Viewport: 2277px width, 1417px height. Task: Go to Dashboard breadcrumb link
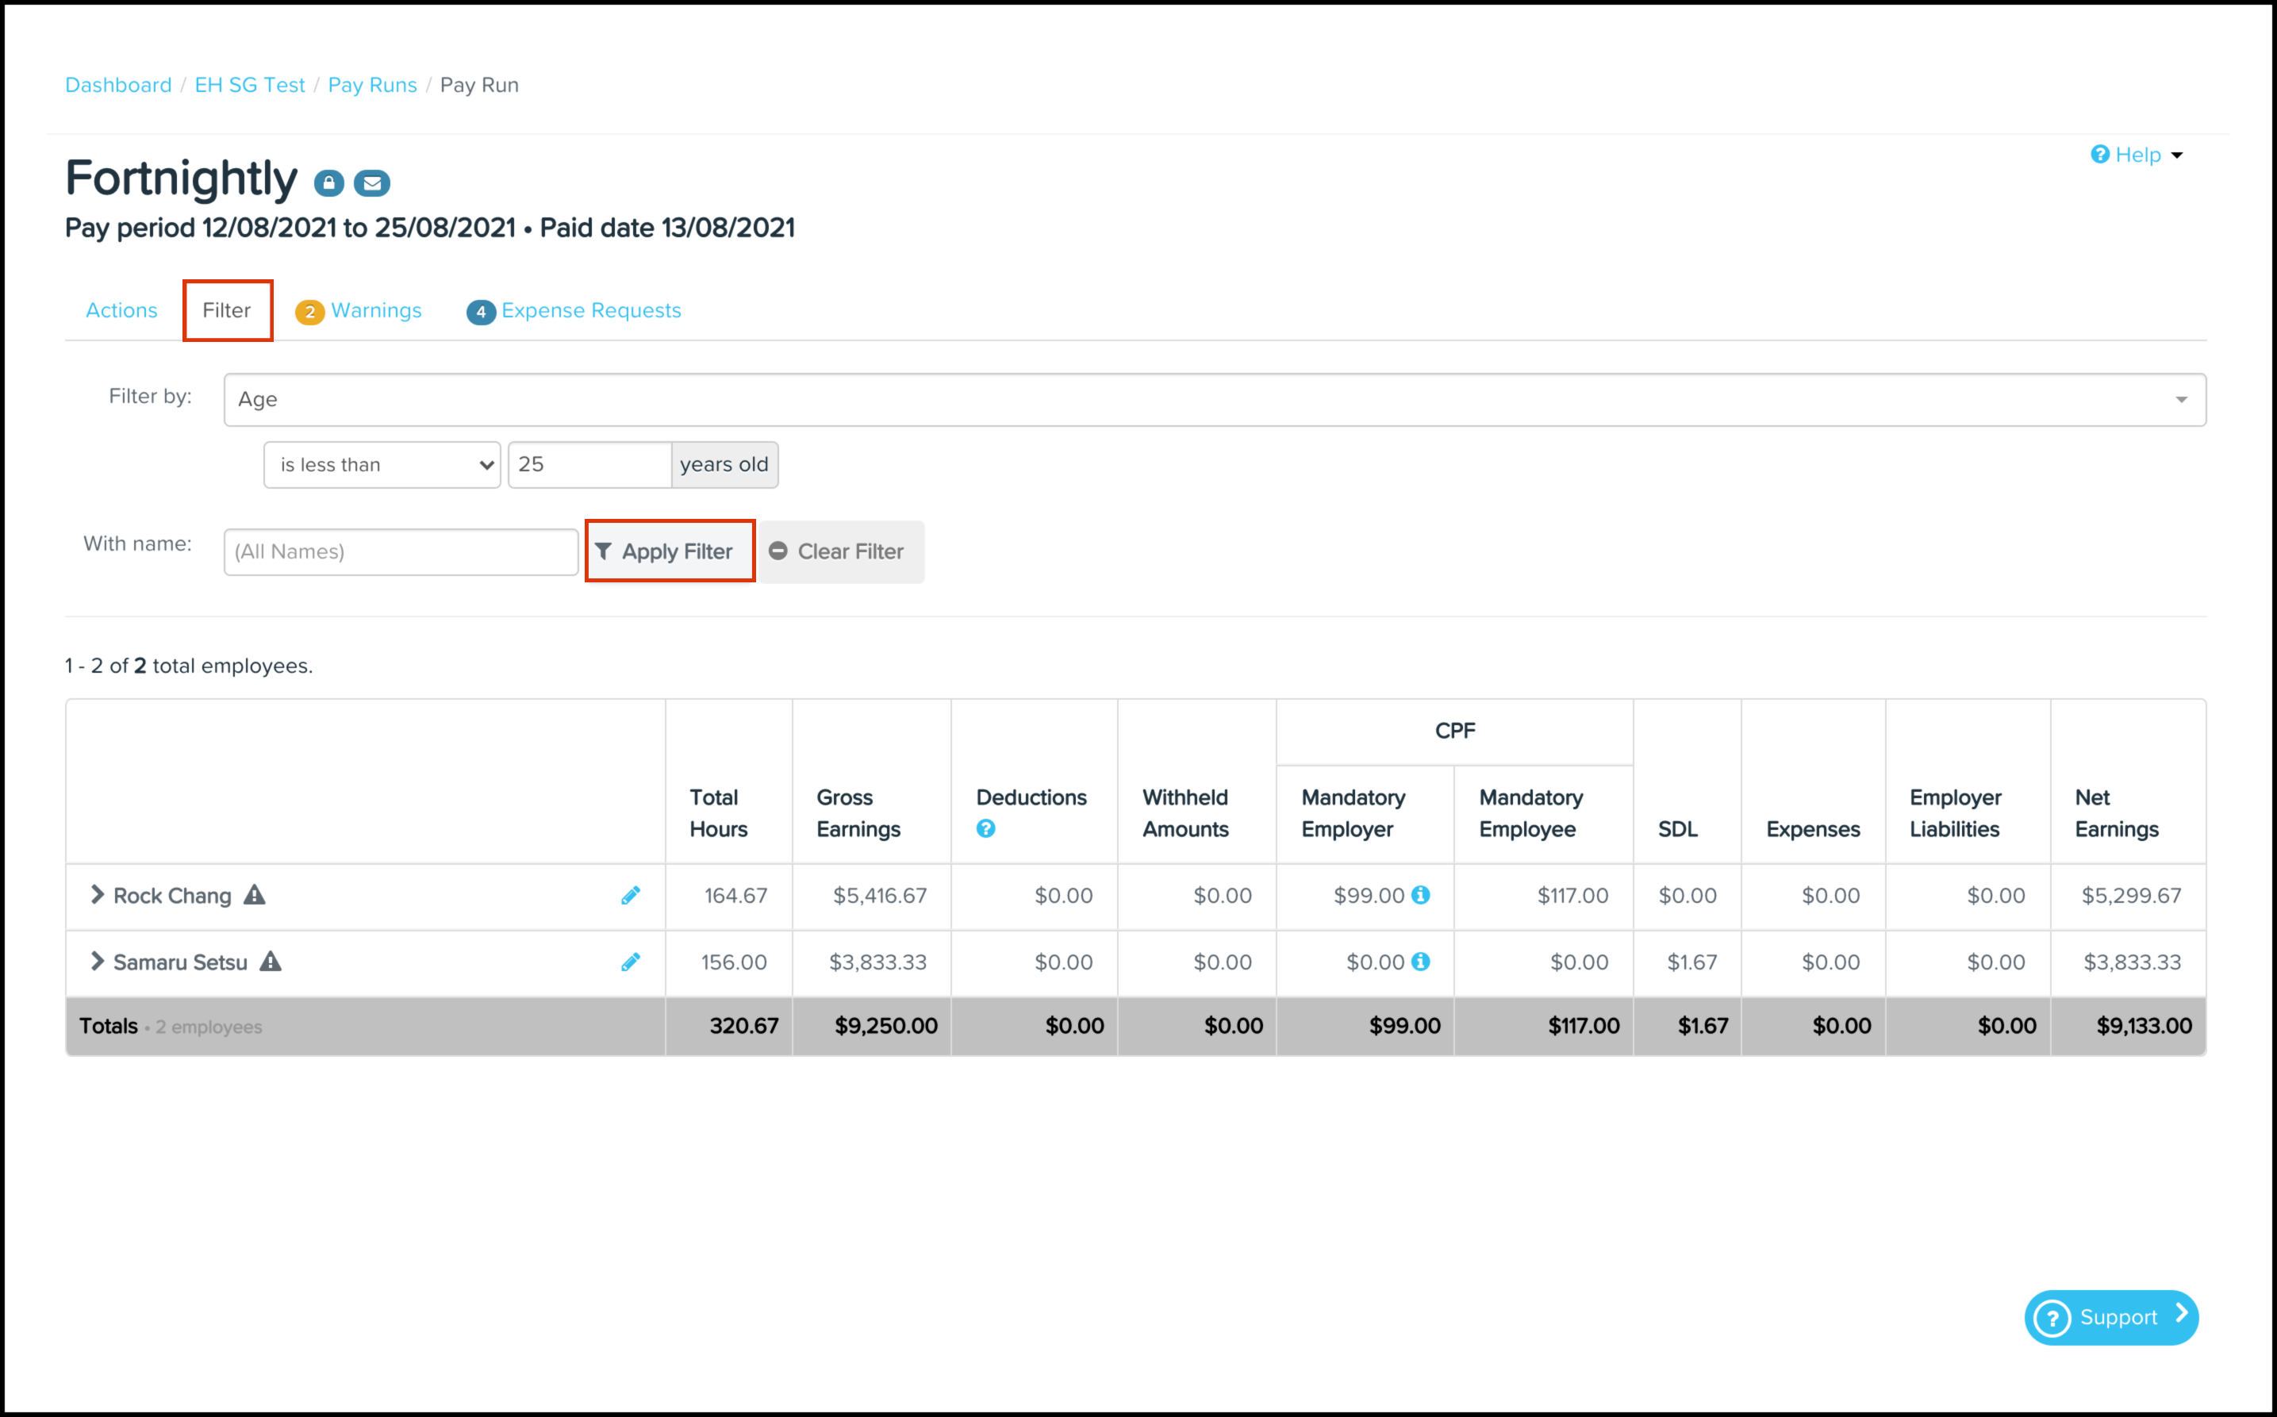point(118,84)
